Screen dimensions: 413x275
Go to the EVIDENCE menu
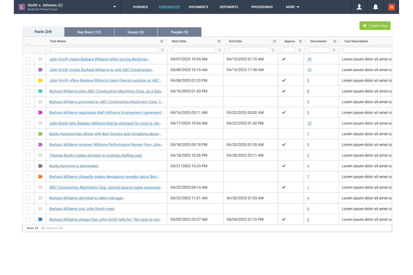click(x=141, y=7)
